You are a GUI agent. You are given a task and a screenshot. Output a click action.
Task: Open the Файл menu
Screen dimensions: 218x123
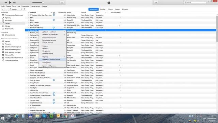pyautogui.click(x=3, y=6)
